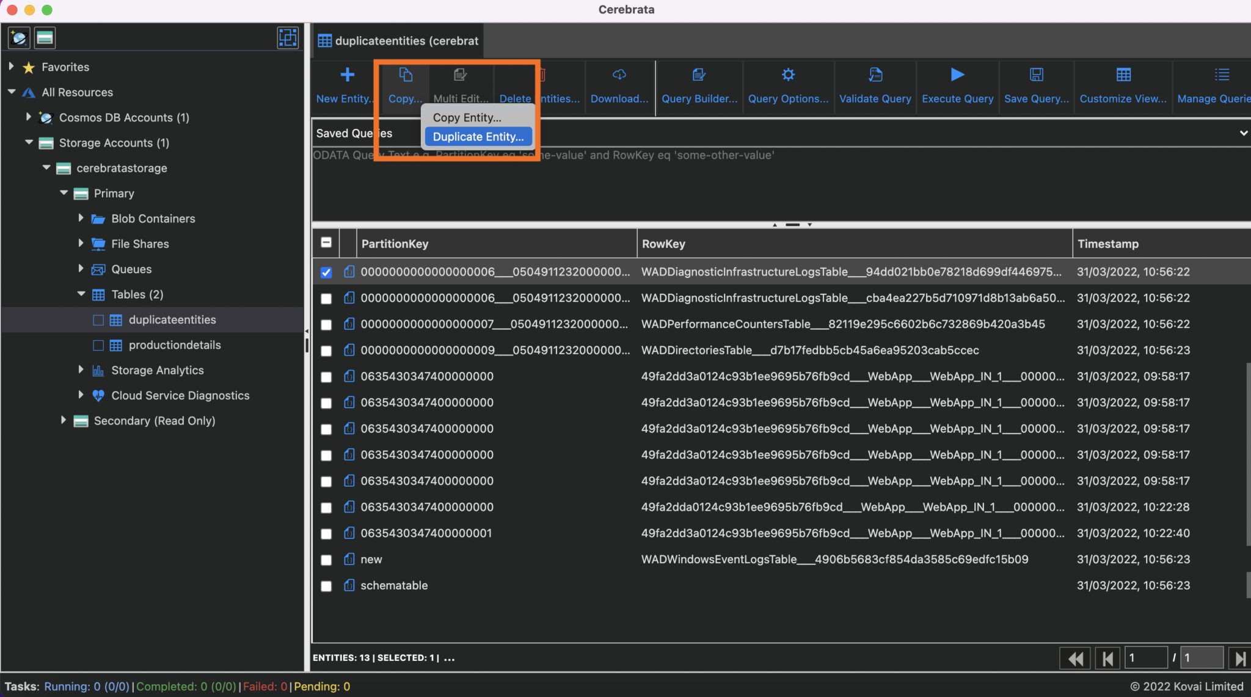Image resolution: width=1251 pixels, height=697 pixels.
Task: Click the page number input field
Action: coord(1147,657)
